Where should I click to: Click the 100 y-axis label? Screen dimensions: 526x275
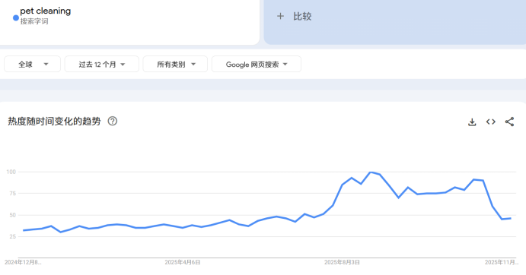[11, 172]
